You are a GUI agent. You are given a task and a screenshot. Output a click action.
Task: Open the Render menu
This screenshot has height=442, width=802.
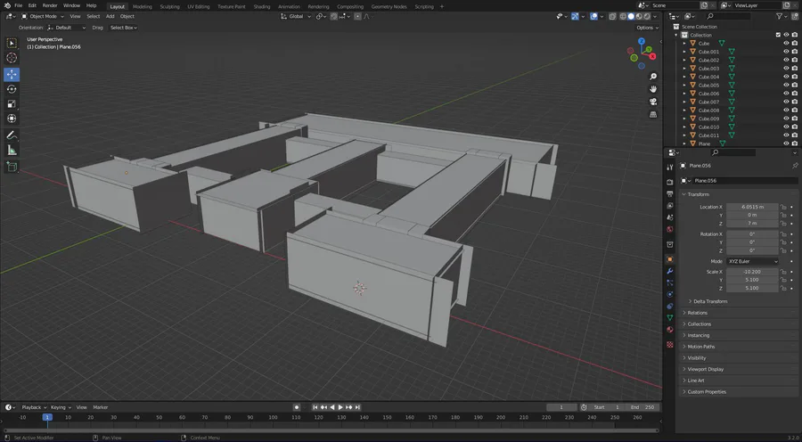coord(50,5)
